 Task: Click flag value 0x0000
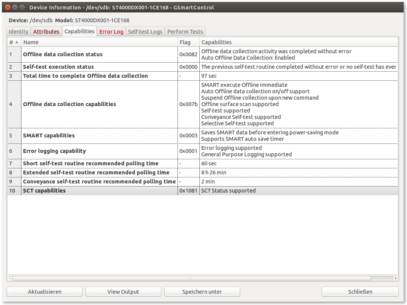coord(188,67)
